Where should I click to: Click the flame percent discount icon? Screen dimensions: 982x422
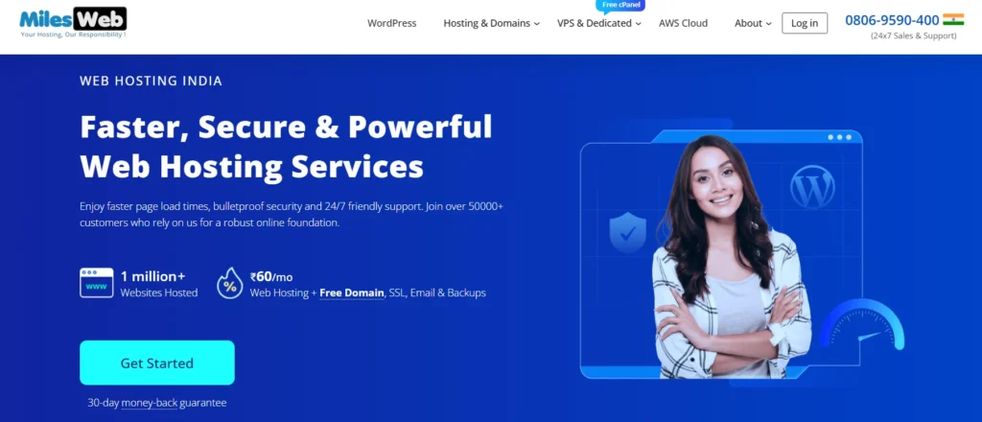(x=230, y=284)
